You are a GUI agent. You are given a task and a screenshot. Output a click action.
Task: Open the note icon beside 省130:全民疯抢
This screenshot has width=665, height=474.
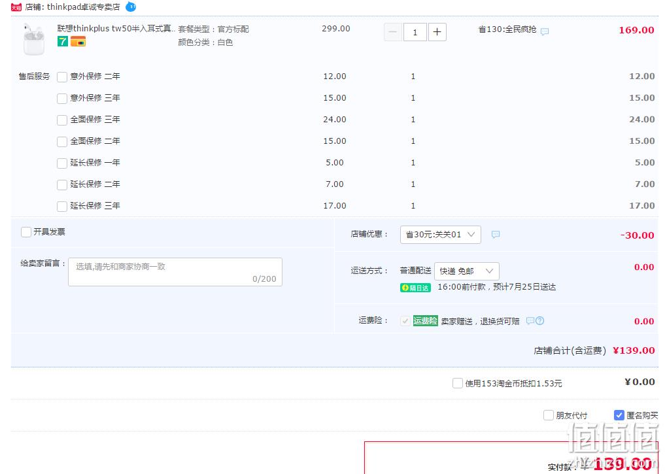click(545, 31)
